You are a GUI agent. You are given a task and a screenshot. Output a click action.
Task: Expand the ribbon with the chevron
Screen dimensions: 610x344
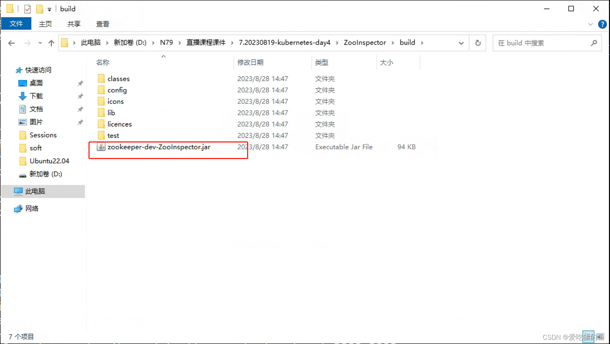pos(590,24)
